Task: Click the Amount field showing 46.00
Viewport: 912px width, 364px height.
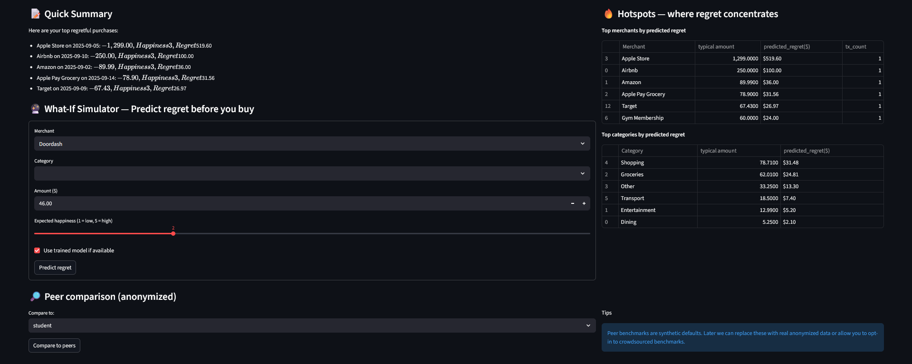Action: click(x=300, y=203)
